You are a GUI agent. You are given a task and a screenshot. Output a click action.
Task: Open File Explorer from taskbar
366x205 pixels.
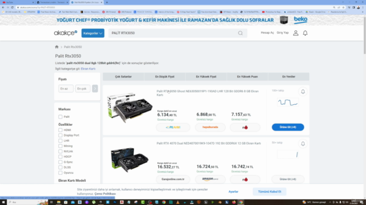tap(58, 202)
